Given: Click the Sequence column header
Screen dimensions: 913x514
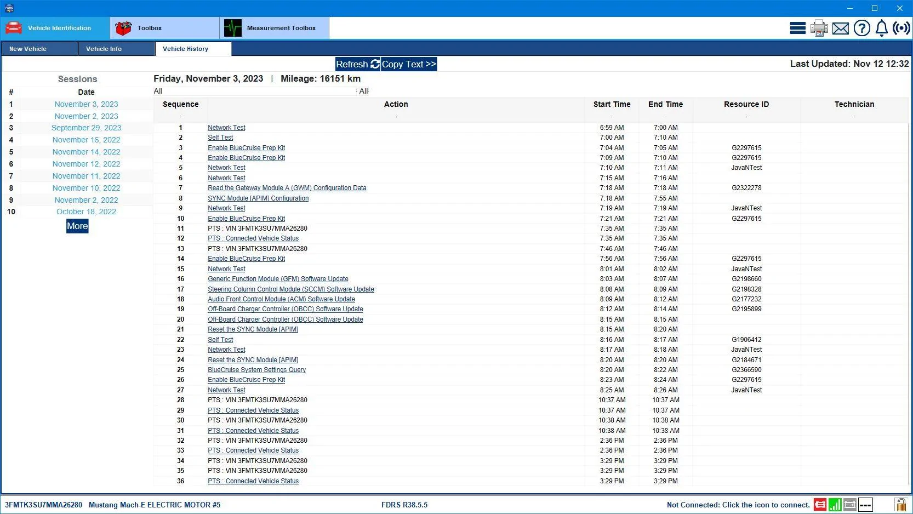Looking at the screenshot, I should pyautogui.click(x=181, y=104).
